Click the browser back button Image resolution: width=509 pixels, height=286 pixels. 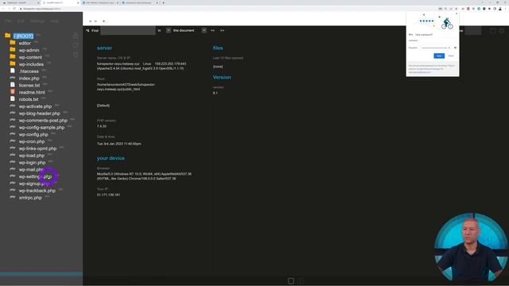(3, 9)
